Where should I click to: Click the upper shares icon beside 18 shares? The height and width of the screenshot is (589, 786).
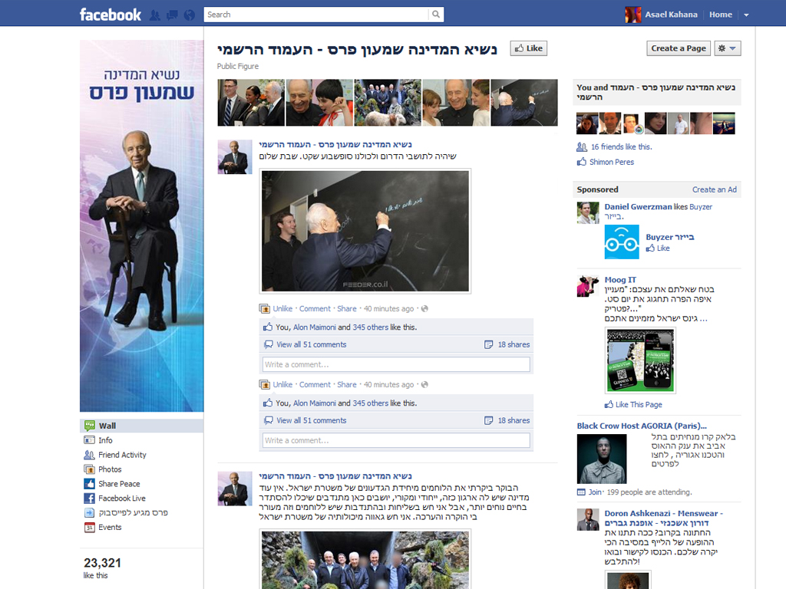click(x=489, y=344)
